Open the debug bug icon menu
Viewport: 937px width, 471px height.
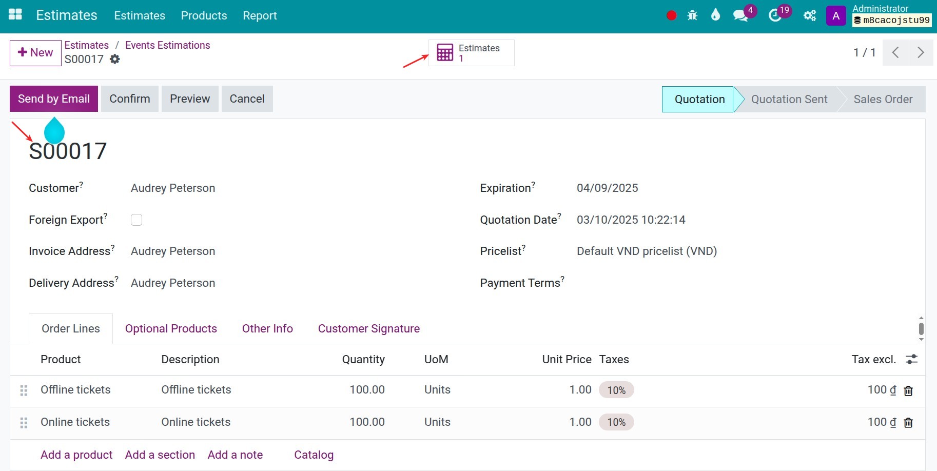692,15
